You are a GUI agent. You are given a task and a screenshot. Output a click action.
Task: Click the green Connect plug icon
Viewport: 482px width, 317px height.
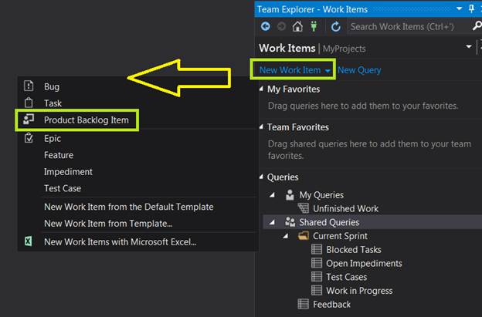point(314,27)
